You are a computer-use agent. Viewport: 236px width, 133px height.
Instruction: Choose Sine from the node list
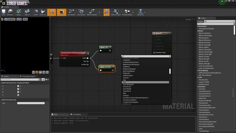tap(145, 82)
